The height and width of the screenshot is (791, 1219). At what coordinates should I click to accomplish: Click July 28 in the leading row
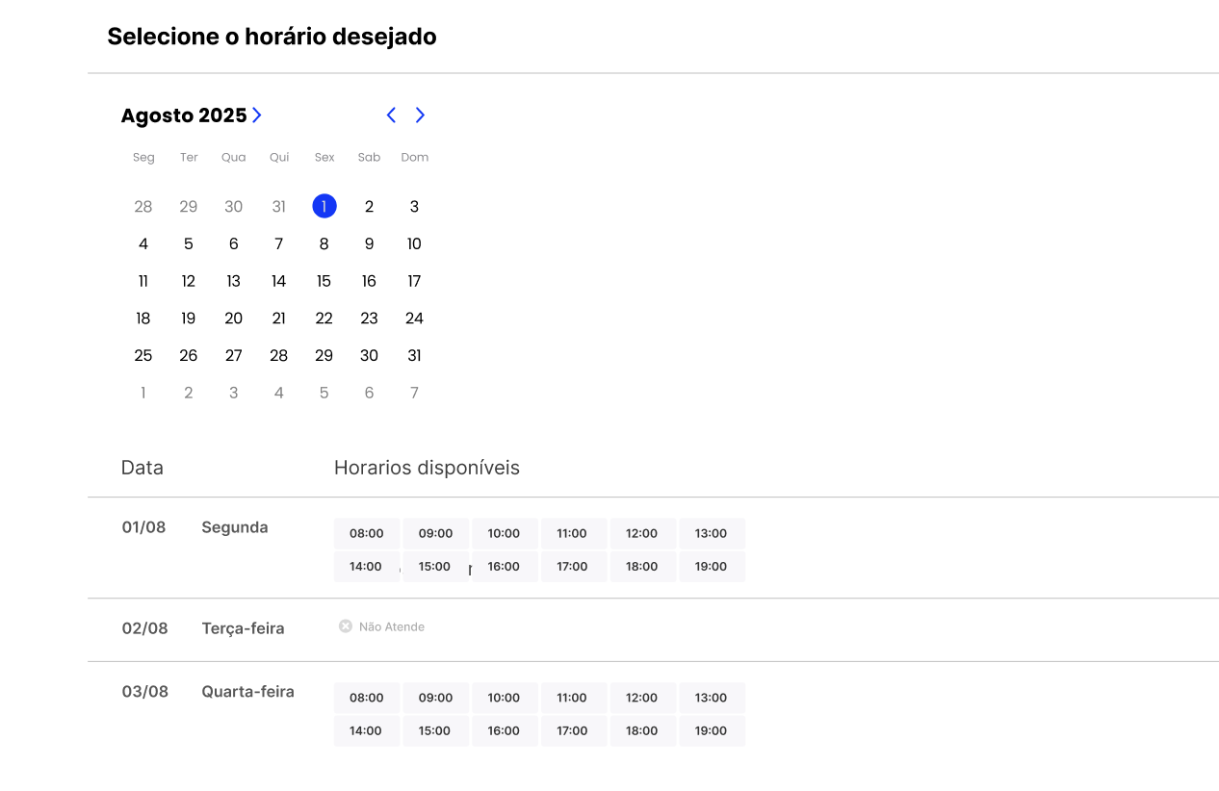pyautogui.click(x=143, y=207)
